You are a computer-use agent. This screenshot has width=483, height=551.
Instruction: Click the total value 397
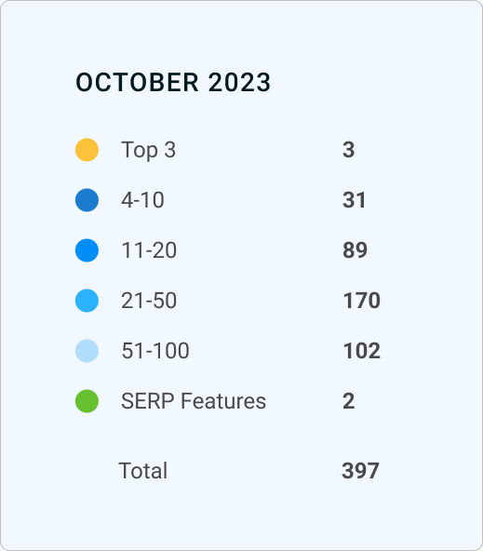point(361,471)
